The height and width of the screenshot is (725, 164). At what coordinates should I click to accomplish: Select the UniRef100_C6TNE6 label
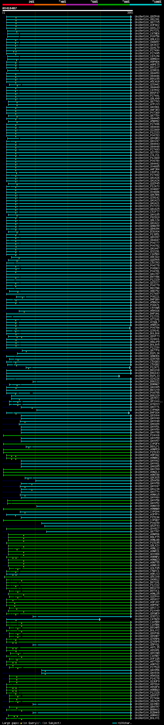coord(147,33)
